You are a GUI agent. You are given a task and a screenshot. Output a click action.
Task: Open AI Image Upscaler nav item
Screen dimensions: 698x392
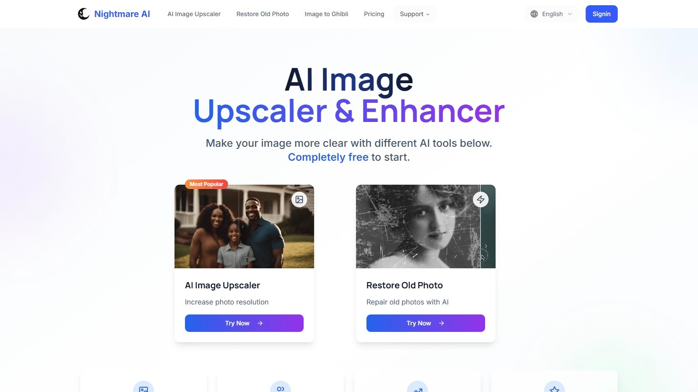pos(194,14)
